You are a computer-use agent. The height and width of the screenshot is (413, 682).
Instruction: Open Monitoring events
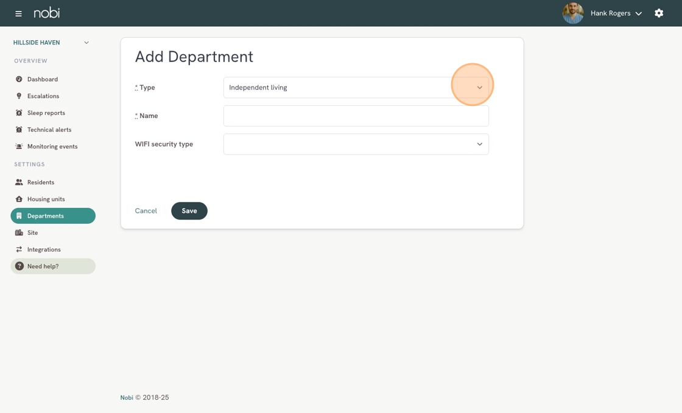[53, 147]
